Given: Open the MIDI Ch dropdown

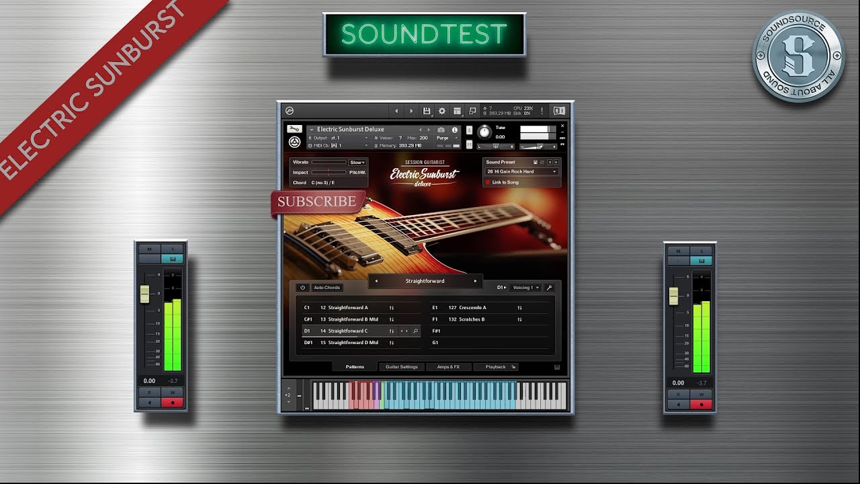Looking at the screenshot, I should pyautogui.click(x=337, y=146).
